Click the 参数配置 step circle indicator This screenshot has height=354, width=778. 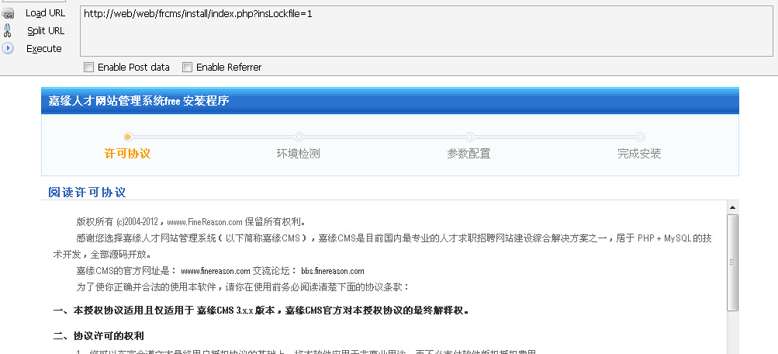[469, 137]
